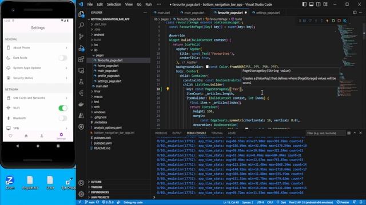Screen dimensions: 366x205
Task: Open the Testing flask icon in activity bar
Action: click(81, 82)
